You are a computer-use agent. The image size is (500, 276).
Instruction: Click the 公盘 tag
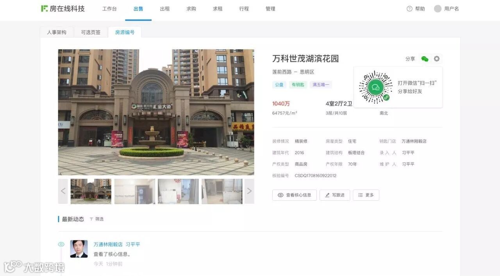[279, 85]
